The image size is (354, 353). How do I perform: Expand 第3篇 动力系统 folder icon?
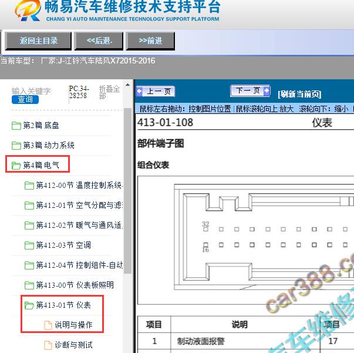tap(16, 146)
